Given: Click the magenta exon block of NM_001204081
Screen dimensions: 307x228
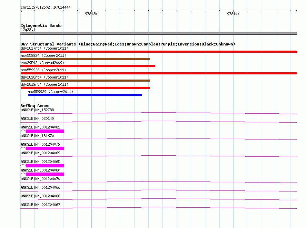Looking at the screenshot, I should coord(45,131).
